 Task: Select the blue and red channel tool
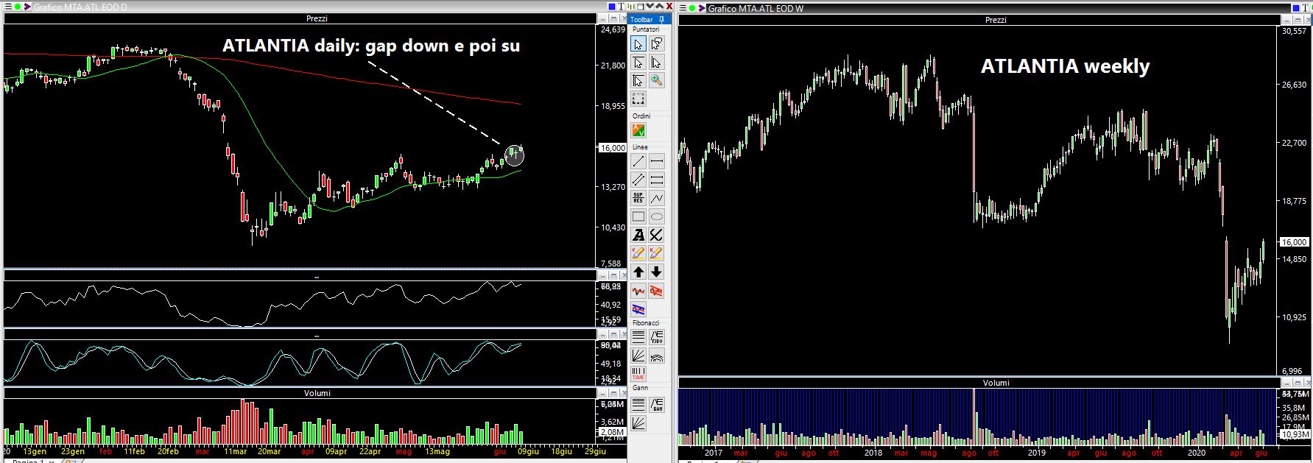coord(638,309)
